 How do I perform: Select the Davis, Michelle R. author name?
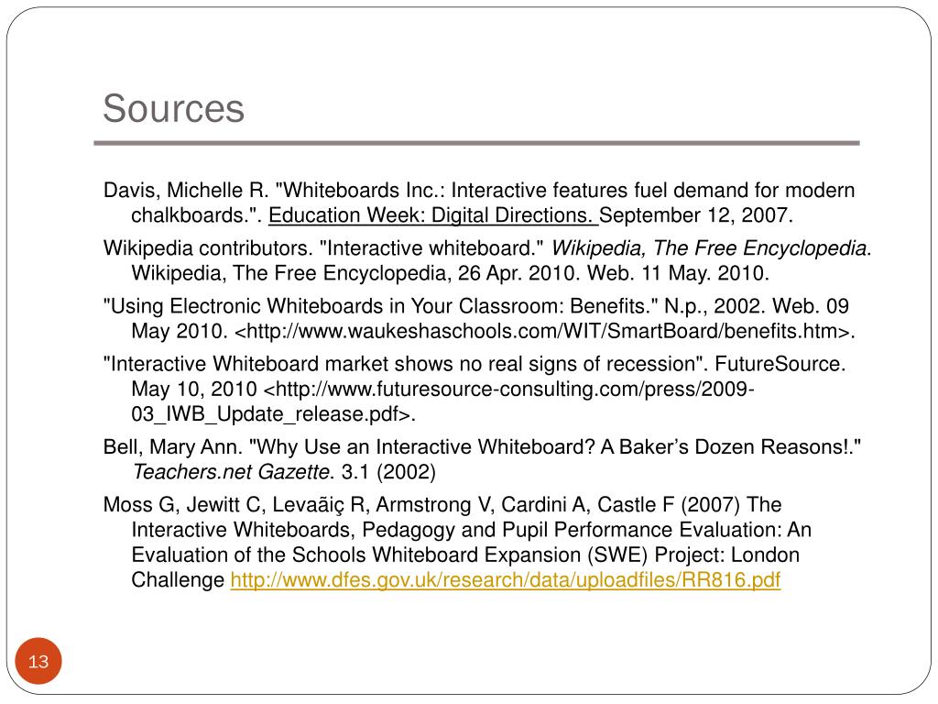(185, 191)
